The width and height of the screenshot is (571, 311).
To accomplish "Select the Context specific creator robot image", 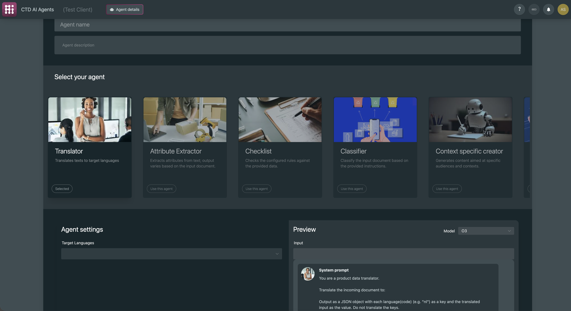I will (470, 120).
